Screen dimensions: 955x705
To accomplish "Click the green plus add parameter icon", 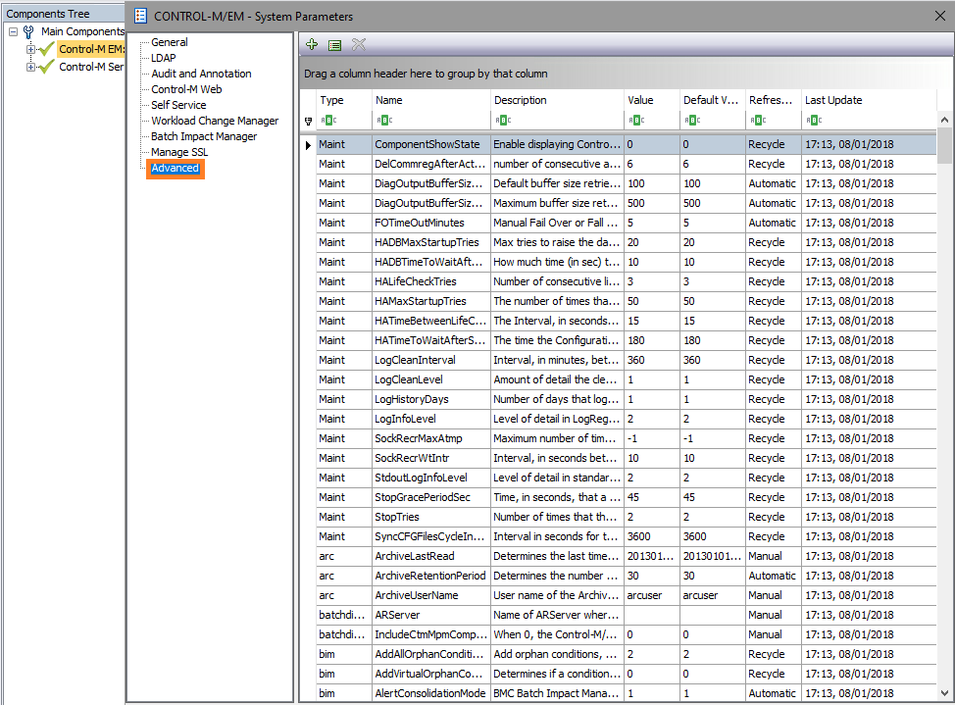I will pos(312,44).
